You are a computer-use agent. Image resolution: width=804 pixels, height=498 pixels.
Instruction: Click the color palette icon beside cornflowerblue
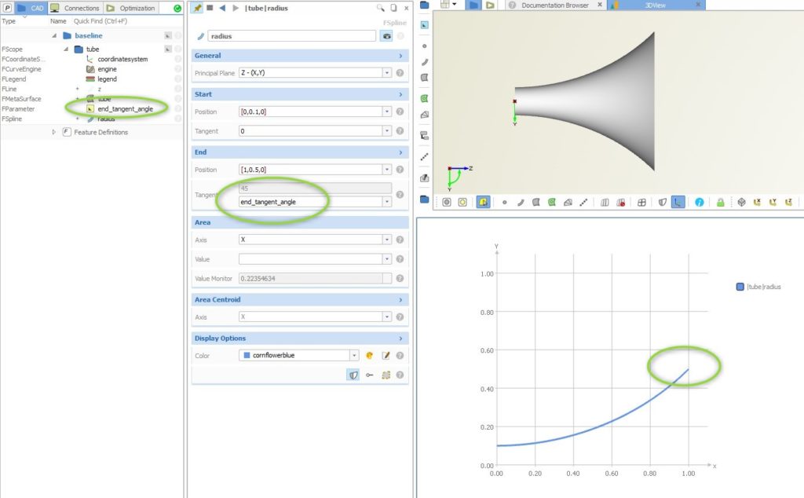pos(369,356)
